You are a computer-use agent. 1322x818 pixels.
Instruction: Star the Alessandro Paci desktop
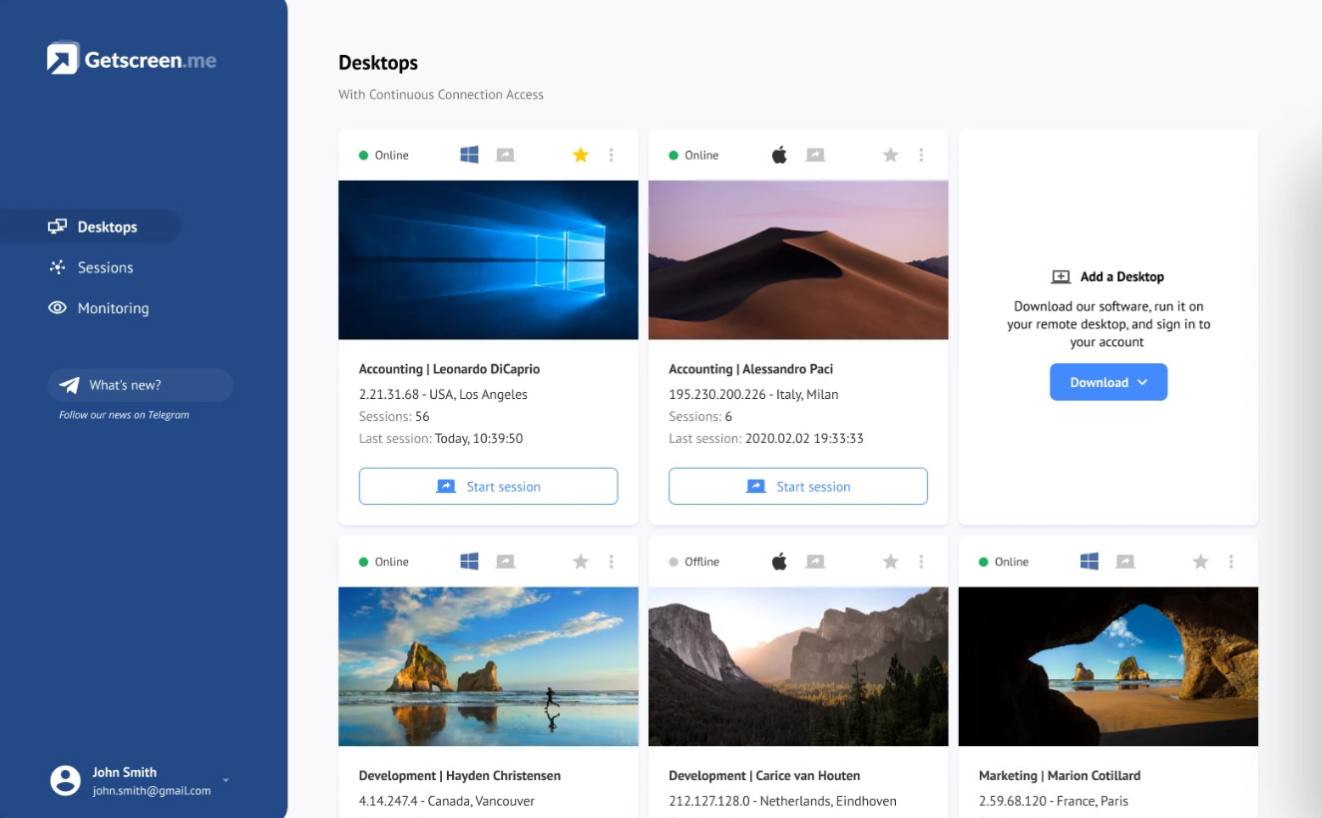(x=891, y=155)
